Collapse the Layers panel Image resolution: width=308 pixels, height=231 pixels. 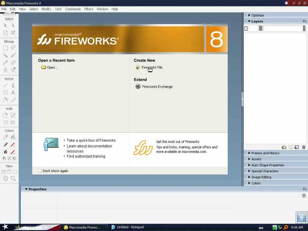(249, 21)
